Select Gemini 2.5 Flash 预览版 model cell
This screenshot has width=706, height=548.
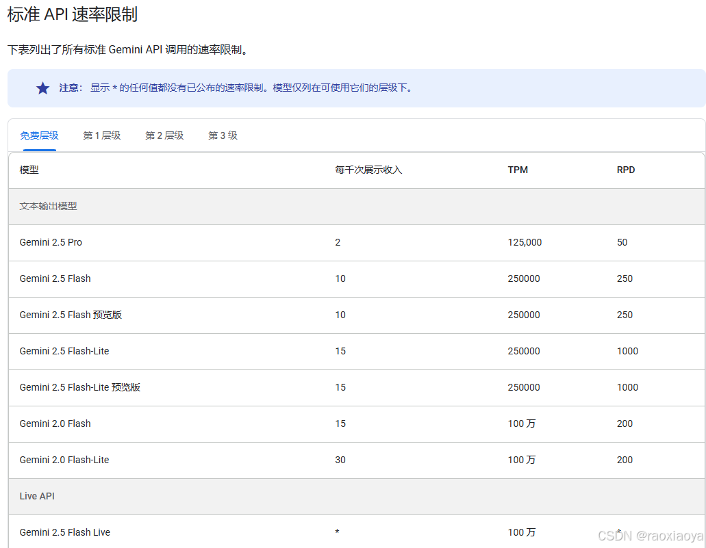(x=71, y=315)
